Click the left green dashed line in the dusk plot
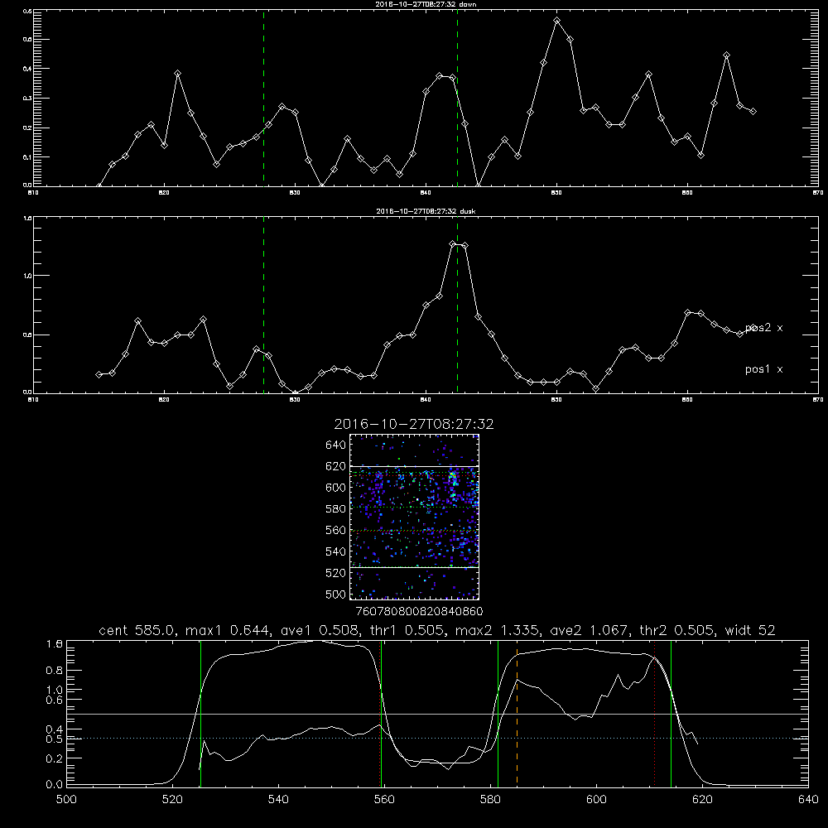The width and height of the screenshot is (828, 828). click(x=263, y=305)
